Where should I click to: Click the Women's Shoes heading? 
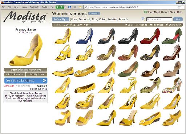pyautogui.click(x=69, y=13)
